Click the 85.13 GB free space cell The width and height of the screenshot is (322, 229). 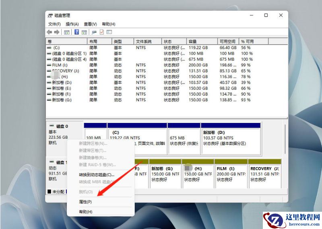point(228,71)
